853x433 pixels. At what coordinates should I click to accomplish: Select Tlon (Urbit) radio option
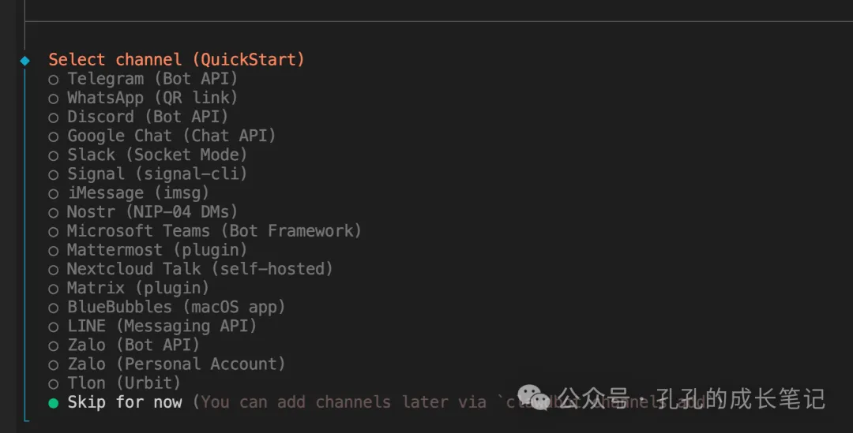tap(123, 383)
